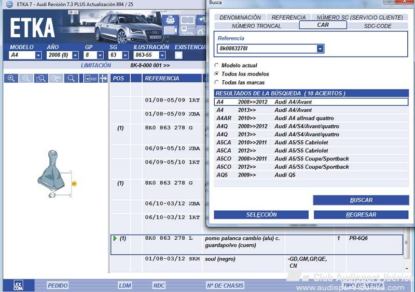Open the AÑO dropdown showing 2008 (8)

[75, 55]
